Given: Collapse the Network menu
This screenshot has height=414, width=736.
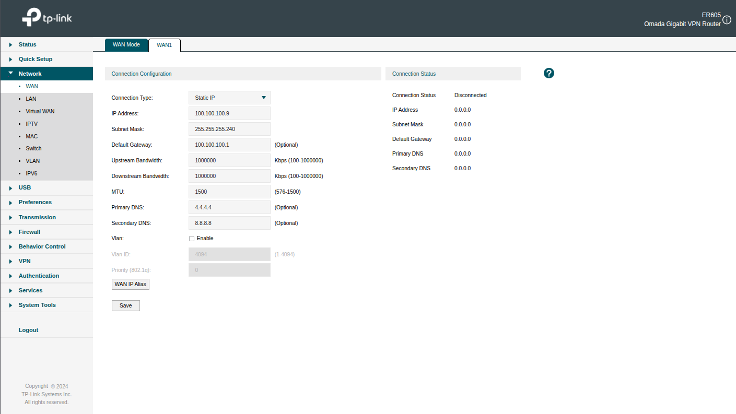Looking at the screenshot, I should pos(46,74).
